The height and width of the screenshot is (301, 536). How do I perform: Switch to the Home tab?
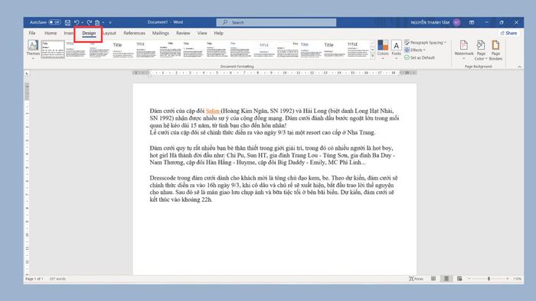(51, 33)
